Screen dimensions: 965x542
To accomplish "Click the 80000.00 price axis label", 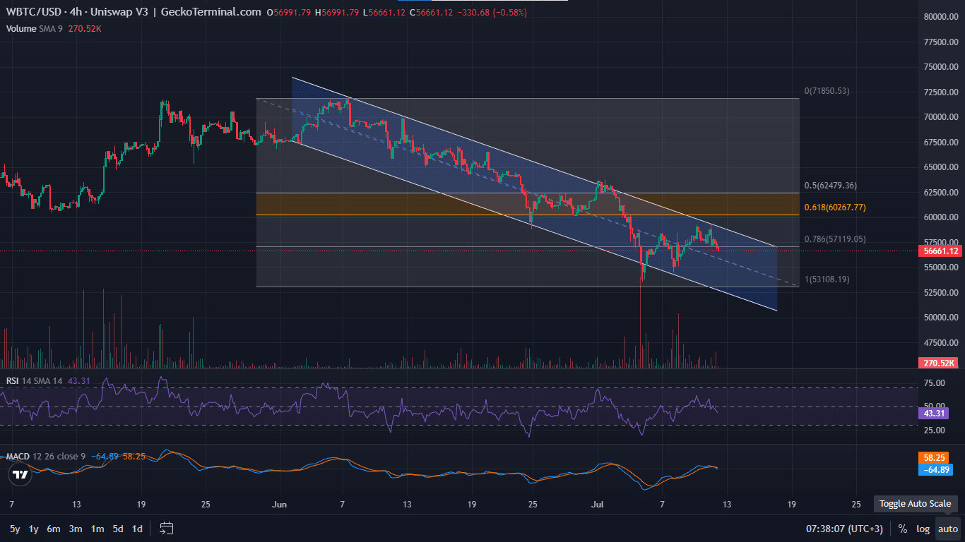I will (x=941, y=17).
